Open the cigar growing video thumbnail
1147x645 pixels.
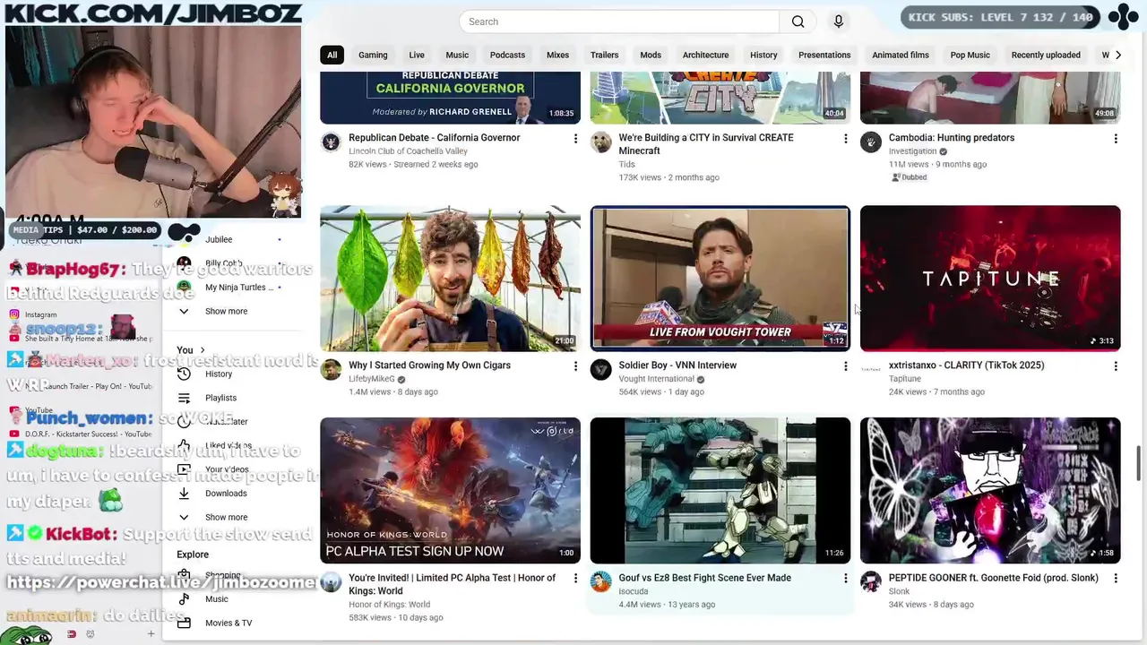point(450,279)
